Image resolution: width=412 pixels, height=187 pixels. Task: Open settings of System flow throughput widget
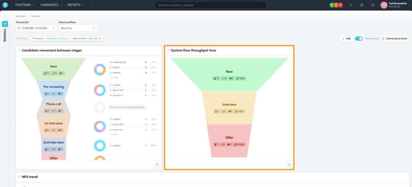tap(289, 165)
